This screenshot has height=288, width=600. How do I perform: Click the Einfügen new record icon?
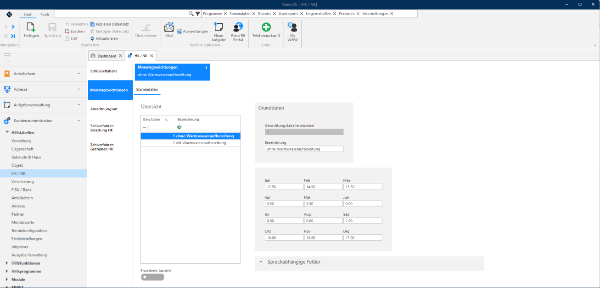click(31, 27)
